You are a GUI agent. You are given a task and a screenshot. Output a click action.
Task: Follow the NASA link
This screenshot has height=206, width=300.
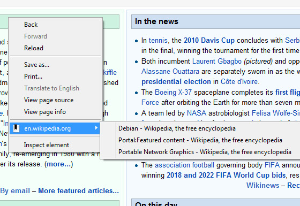197,113
